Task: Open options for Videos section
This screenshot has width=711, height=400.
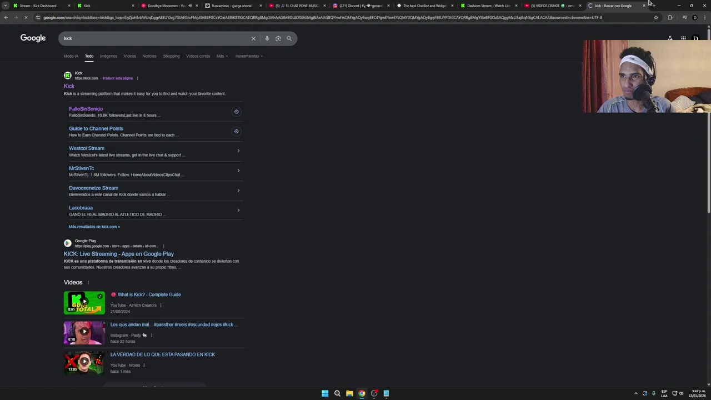Action: 88,282
